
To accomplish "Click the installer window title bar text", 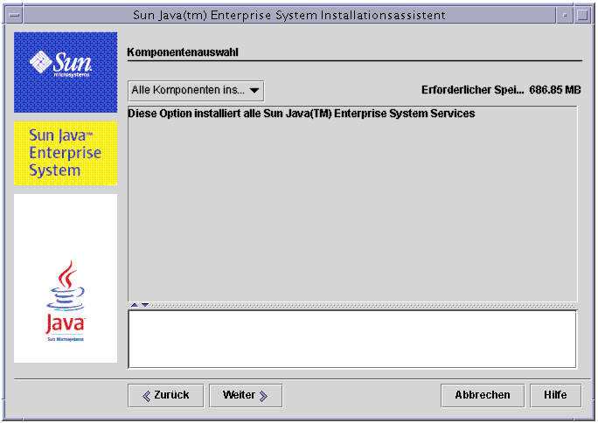I will click(x=289, y=15).
